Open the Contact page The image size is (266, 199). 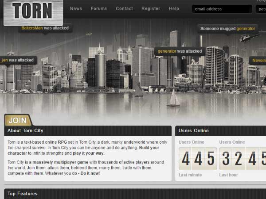tap(124, 8)
